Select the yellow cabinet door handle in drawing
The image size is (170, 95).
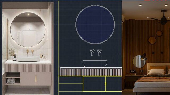click(x=105, y=84)
